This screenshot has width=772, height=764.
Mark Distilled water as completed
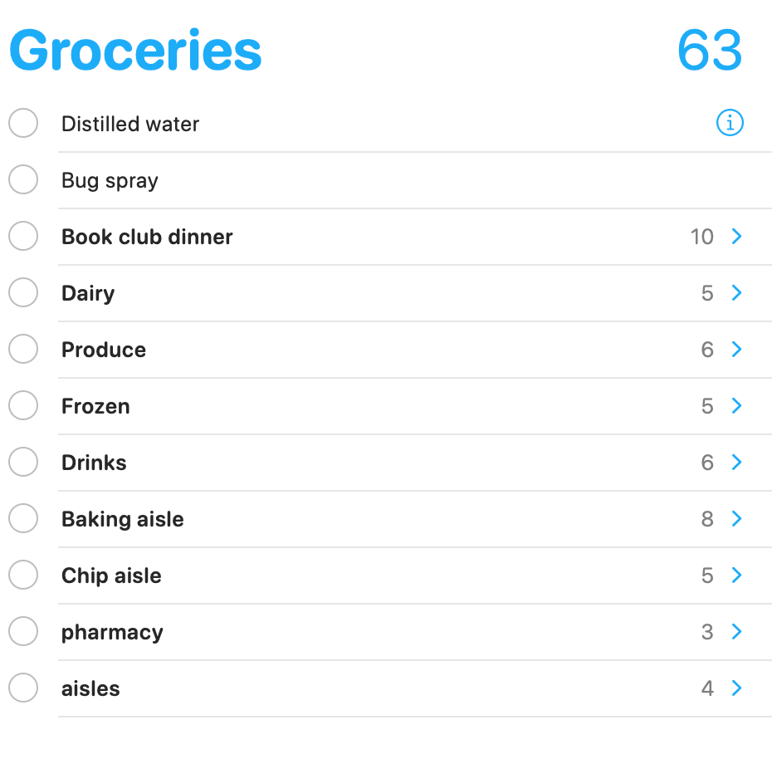(x=23, y=124)
